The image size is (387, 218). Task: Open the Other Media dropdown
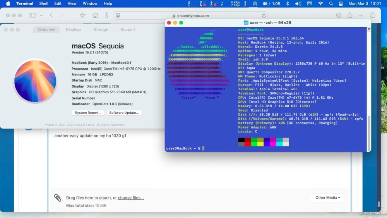click(x=327, y=197)
